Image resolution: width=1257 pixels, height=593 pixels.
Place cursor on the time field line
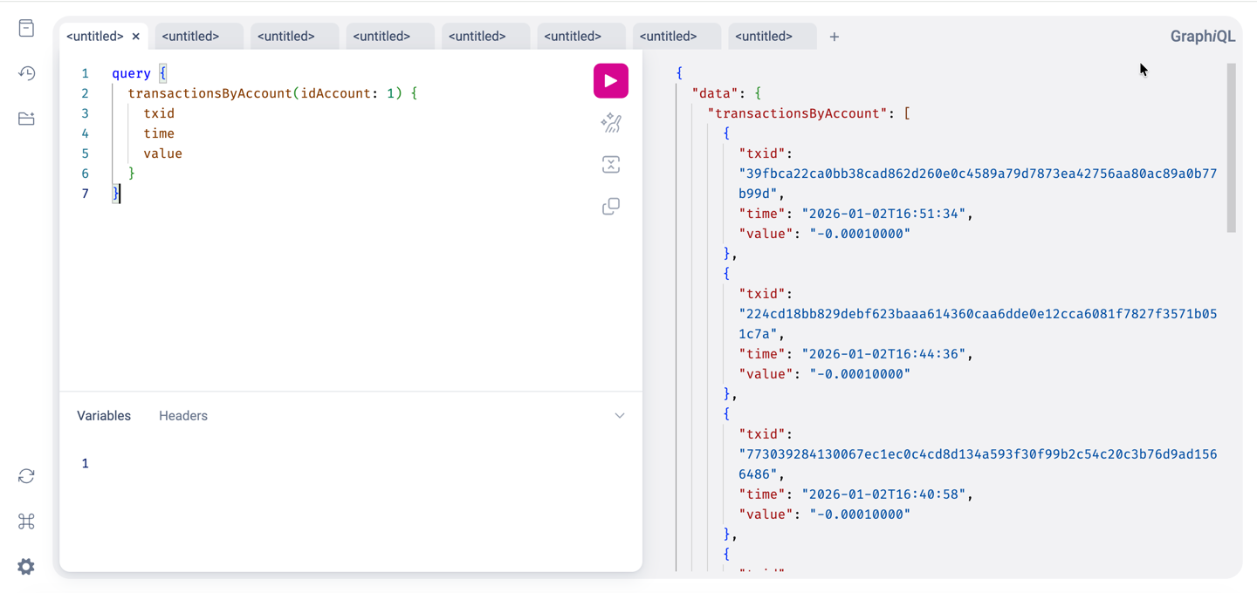159,133
